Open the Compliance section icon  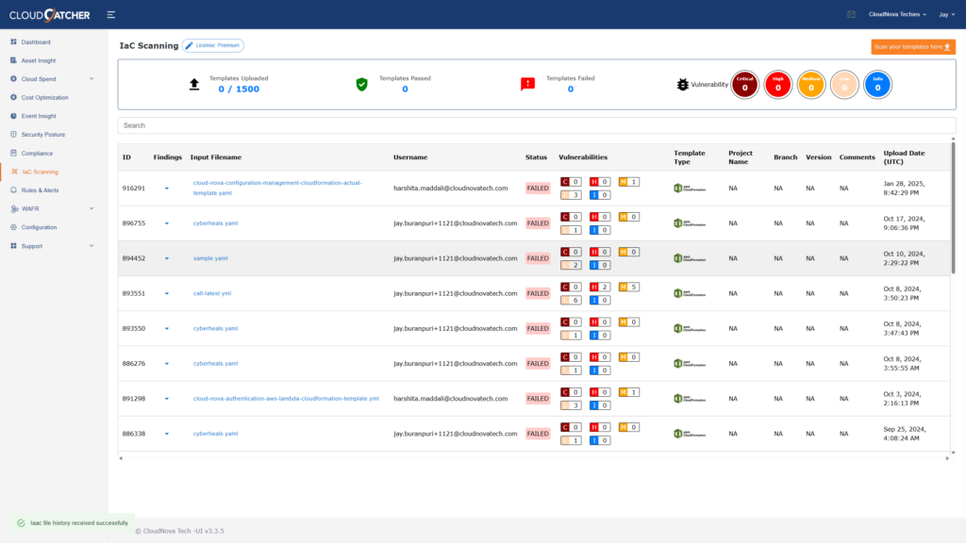click(14, 152)
